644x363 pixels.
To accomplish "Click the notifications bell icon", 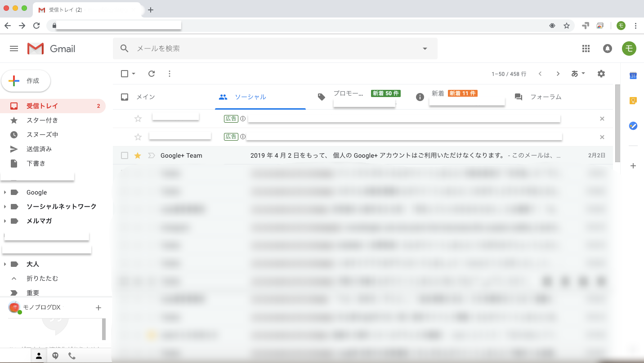I will (x=608, y=49).
